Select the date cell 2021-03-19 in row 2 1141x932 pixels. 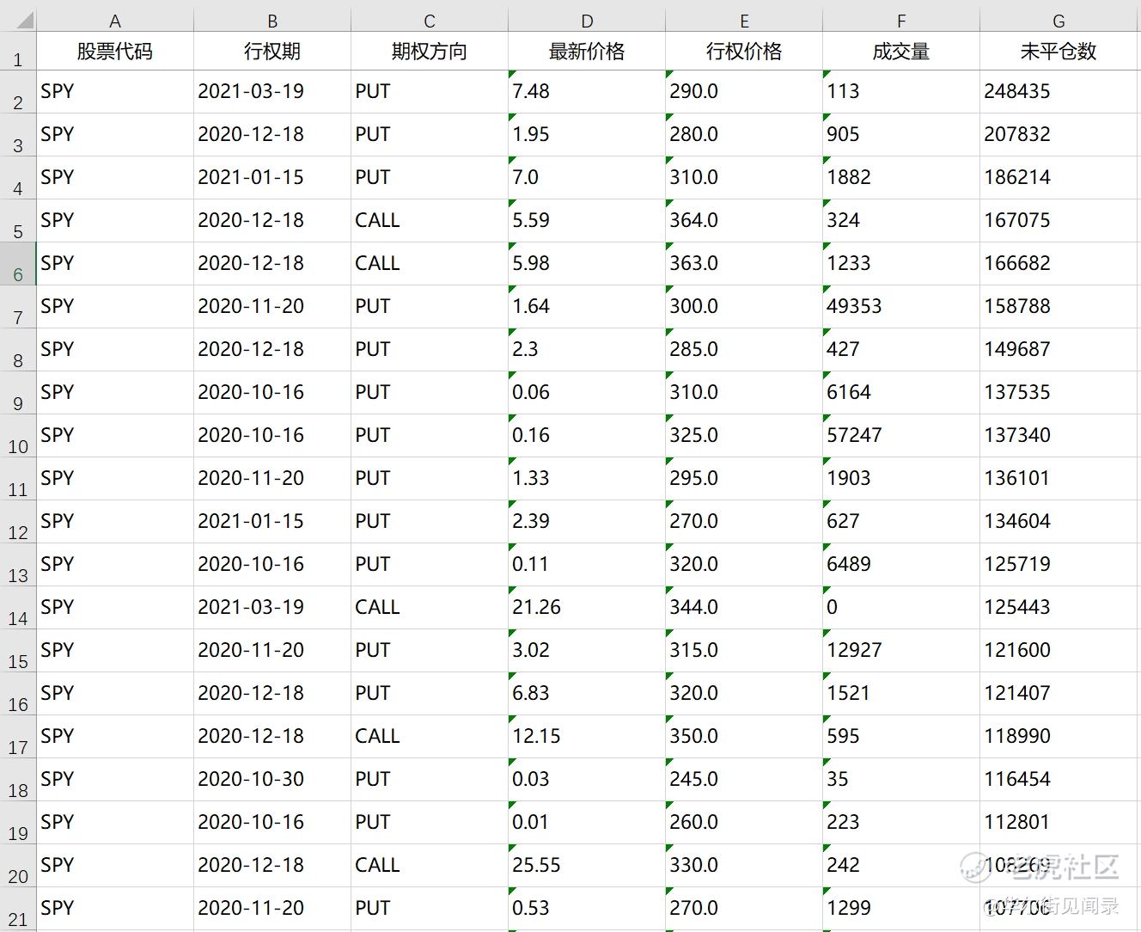(x=272, y=92)
